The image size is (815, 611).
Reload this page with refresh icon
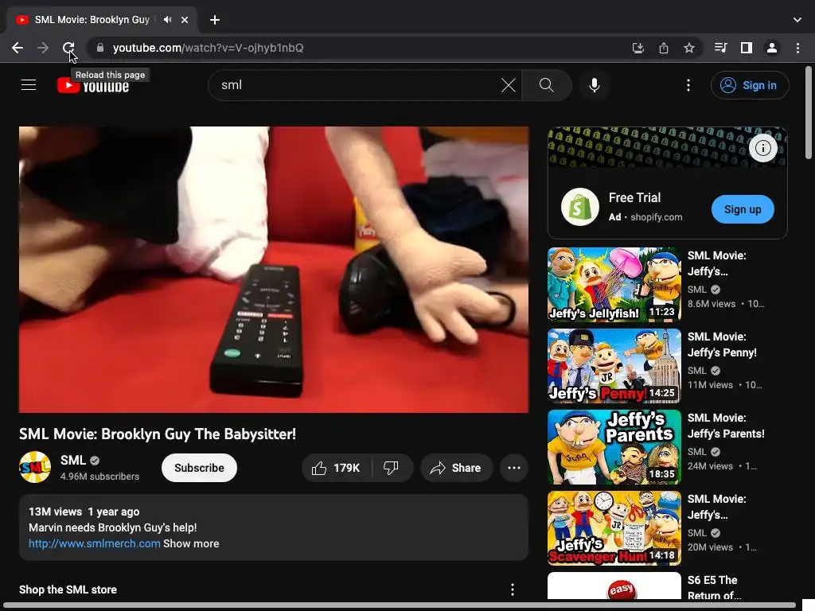(68, 48)
